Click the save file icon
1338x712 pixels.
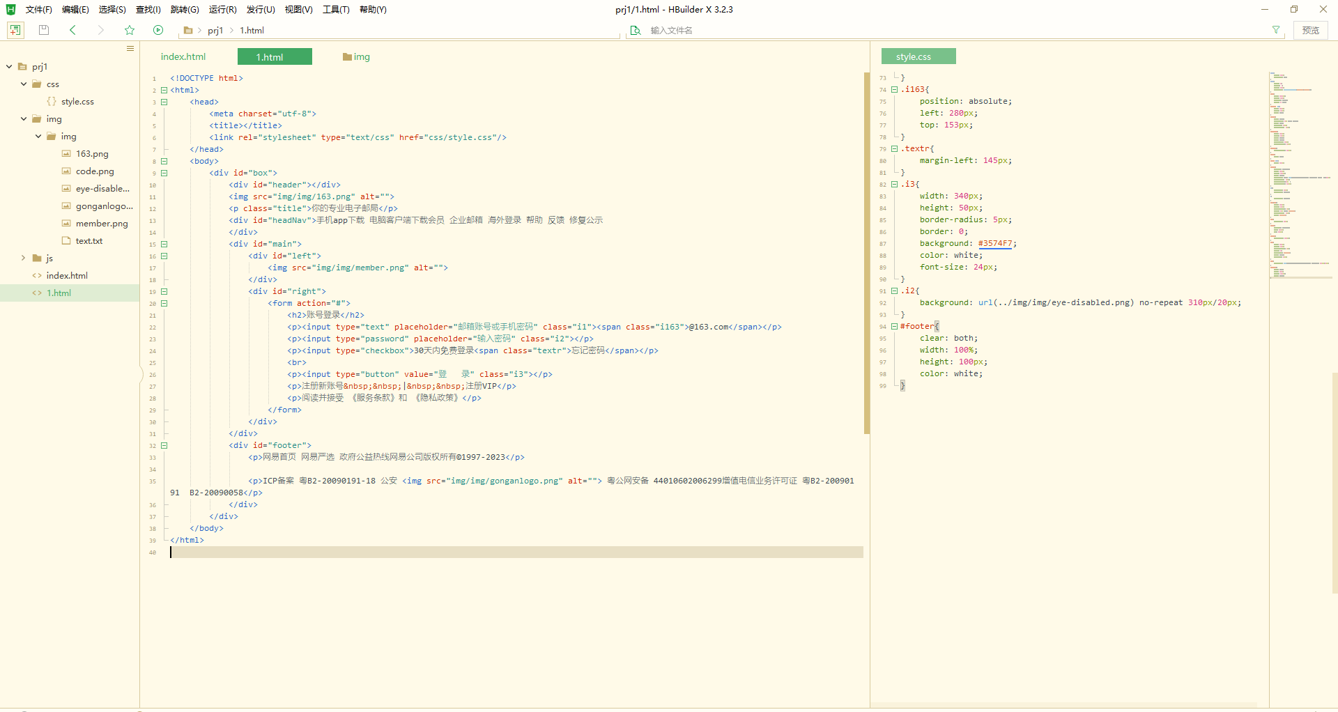click(x=44, y=30)
